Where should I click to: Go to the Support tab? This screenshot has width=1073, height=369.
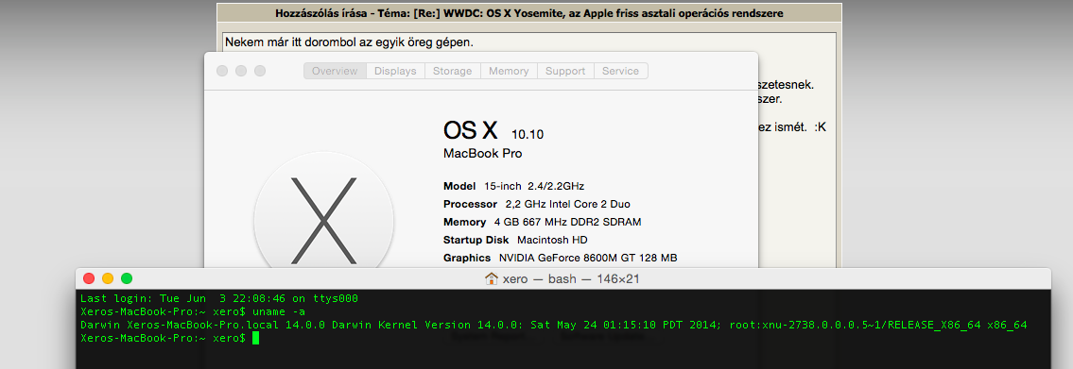point(565,71)
